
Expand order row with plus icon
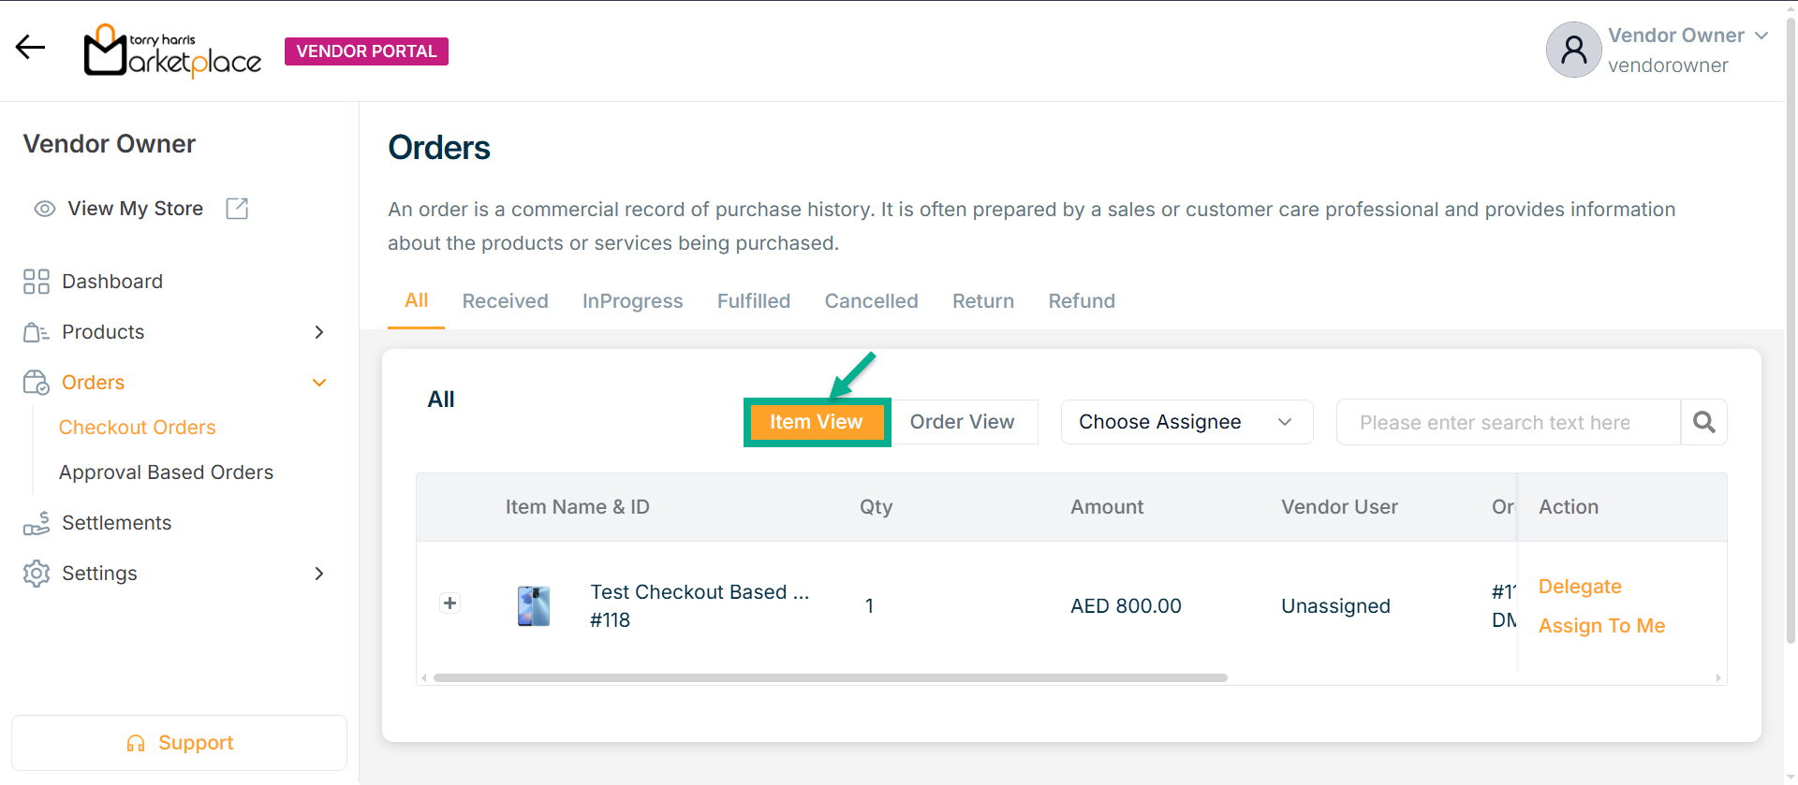click(449, 603)
